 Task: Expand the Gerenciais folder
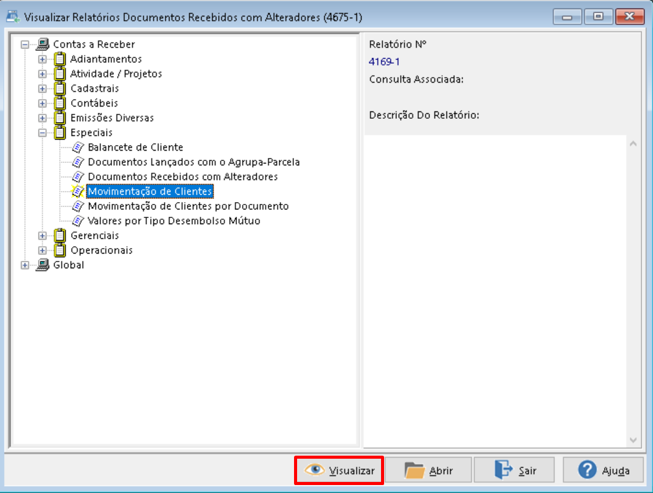(x=42, y=236)
